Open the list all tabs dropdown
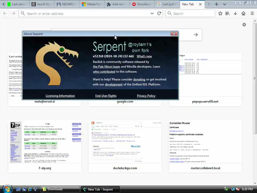Screen dimensions: 257x193 [225, 4]
